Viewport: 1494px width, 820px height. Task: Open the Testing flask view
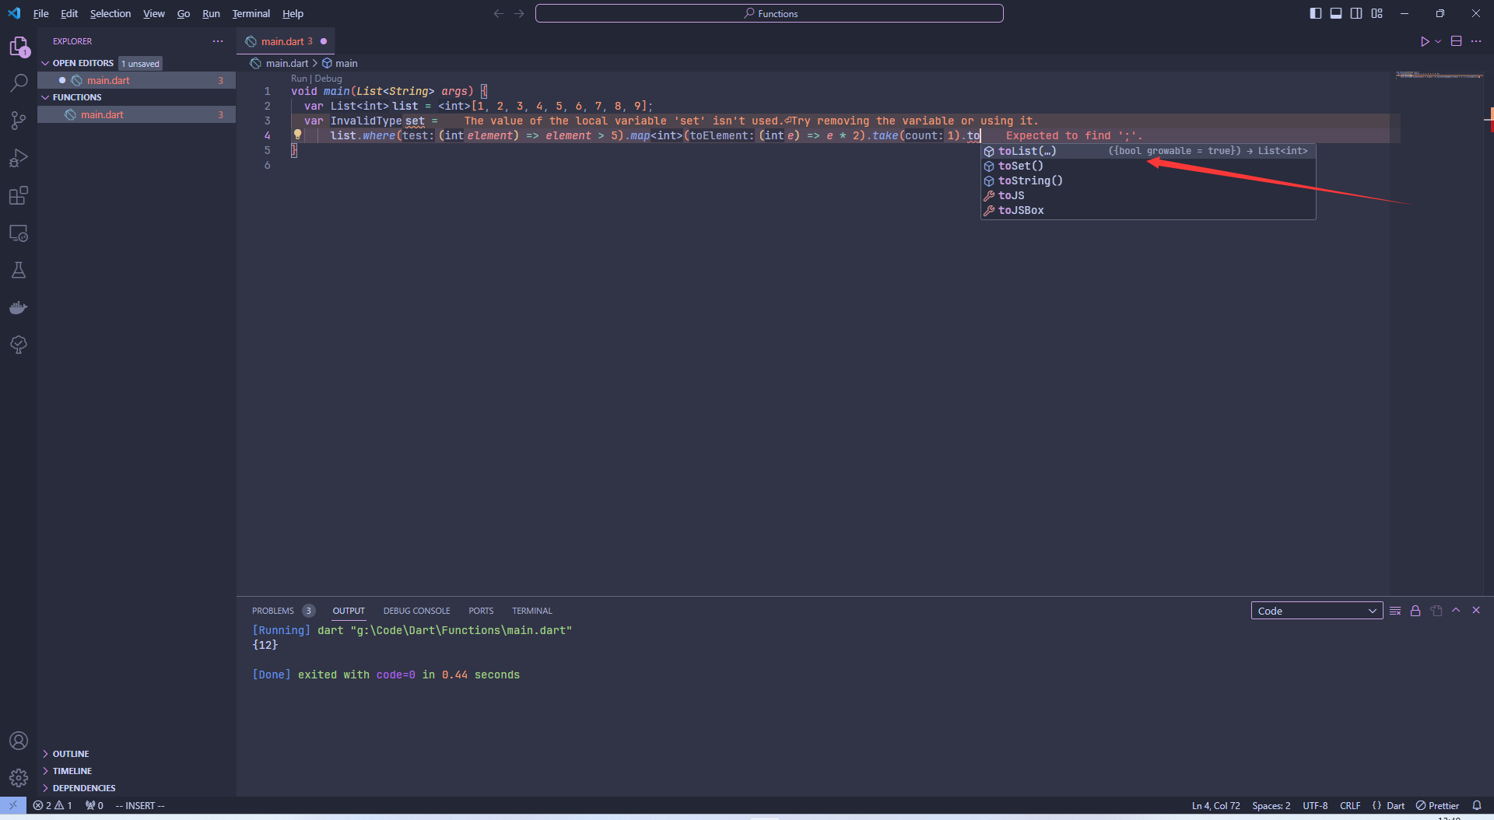pos(19,270)
